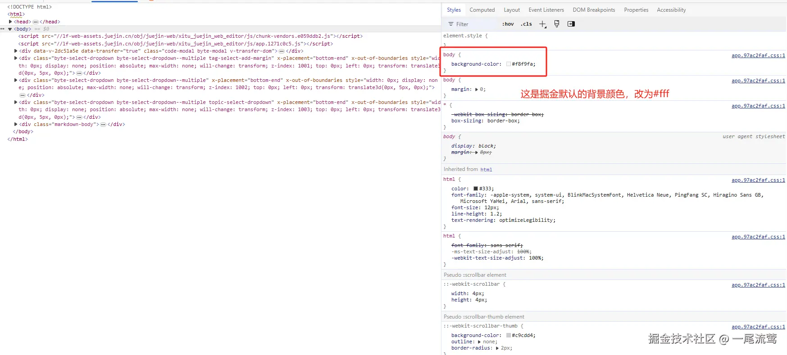
Task: Select the chunk-vendors.e059ddb2.js script node
Action: tap(191, 36)
